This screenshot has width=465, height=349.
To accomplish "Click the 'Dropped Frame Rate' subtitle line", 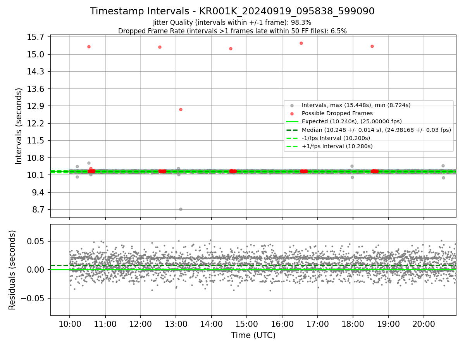I will pyautogui.click(x=232, y=31).
